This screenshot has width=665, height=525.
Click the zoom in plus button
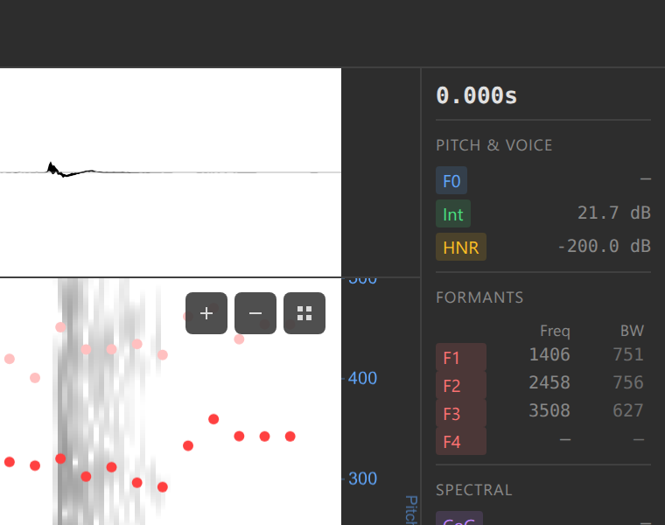(x=206, y=313)
